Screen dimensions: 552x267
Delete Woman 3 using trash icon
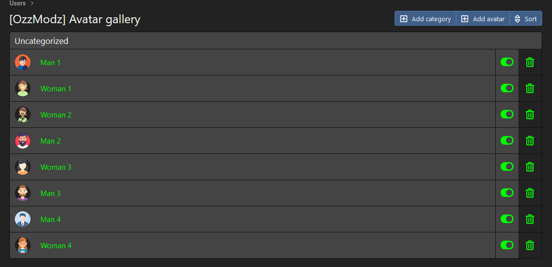530,167
